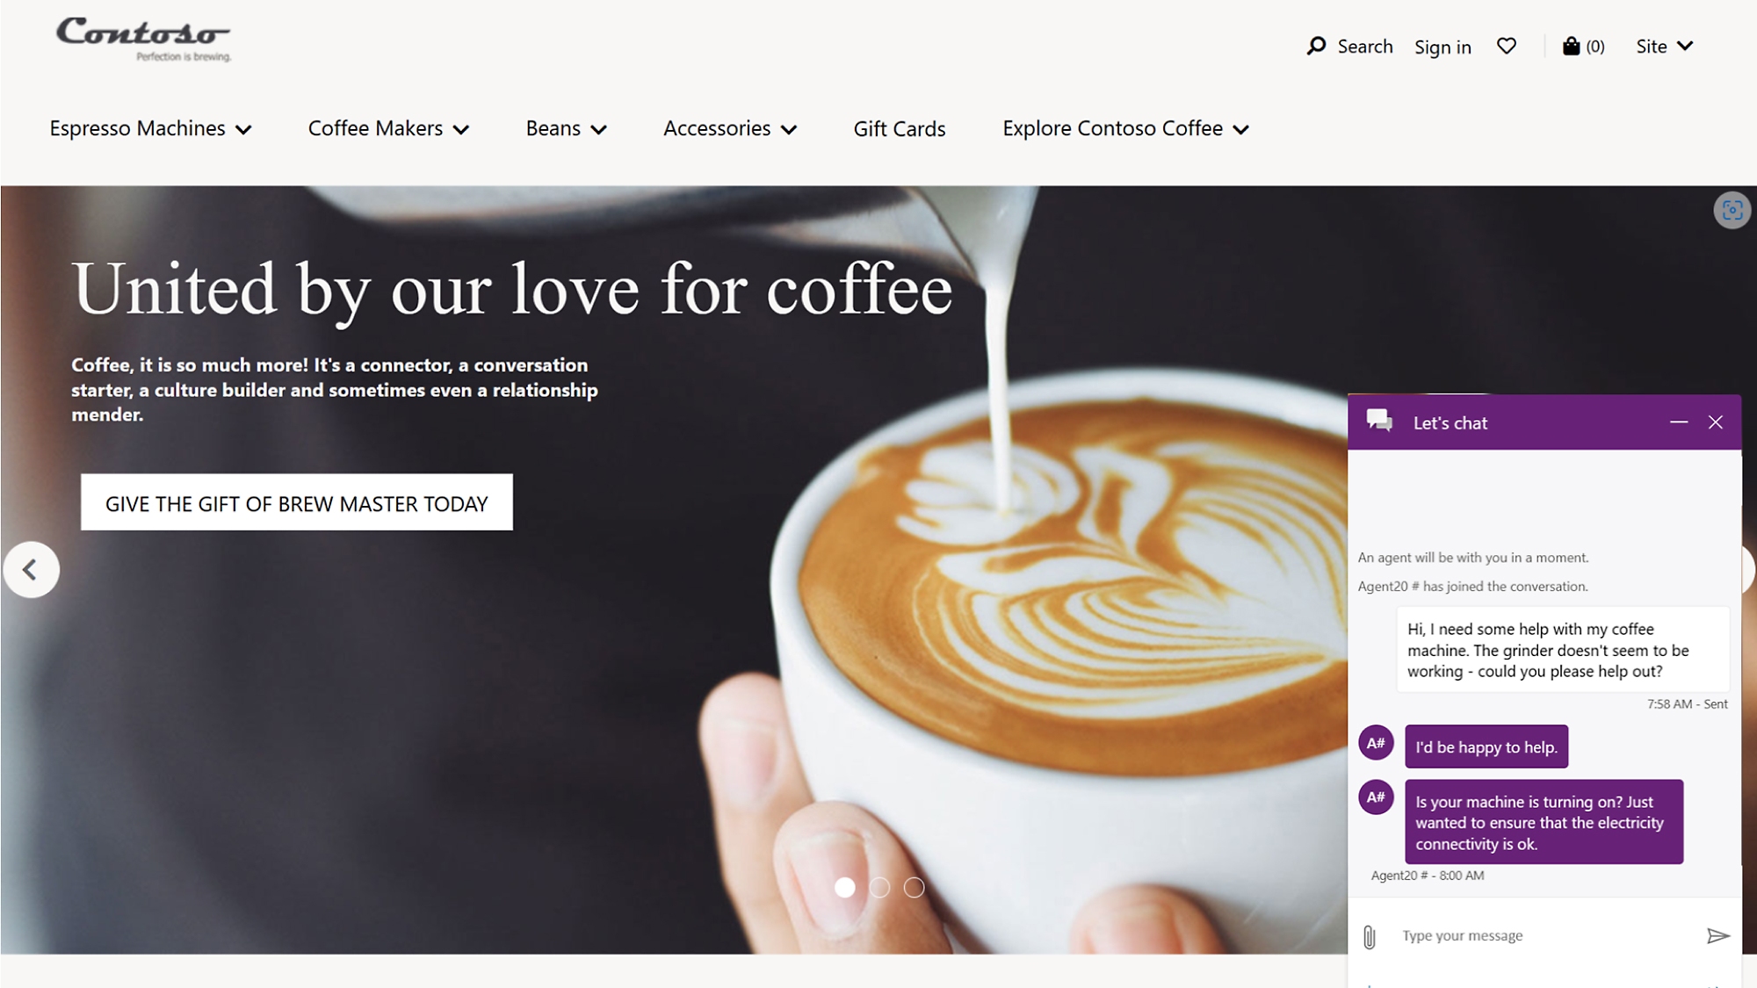Click the Gift Cards navigation link
Screen dimensions: 1757x988
pyautogui.click(x=899, y=128)
